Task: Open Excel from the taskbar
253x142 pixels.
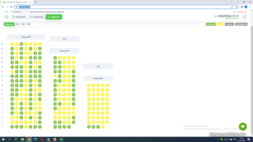Action: click(x=61, y=139)
